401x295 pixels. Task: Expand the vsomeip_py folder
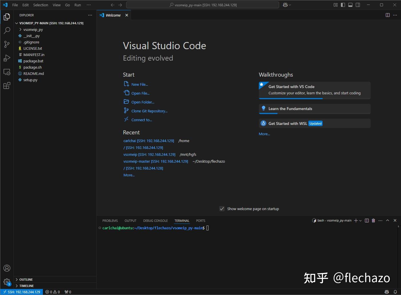[33, 29]
